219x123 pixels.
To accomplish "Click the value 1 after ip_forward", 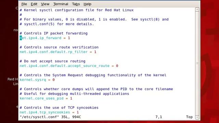I will coord(69,38).
